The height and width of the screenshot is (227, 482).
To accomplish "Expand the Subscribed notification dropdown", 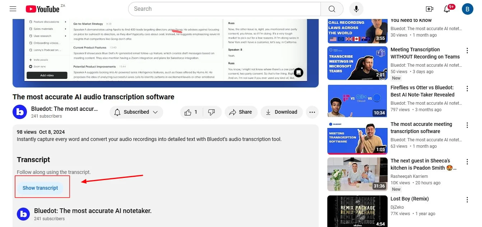I will (x=136, y=112).
